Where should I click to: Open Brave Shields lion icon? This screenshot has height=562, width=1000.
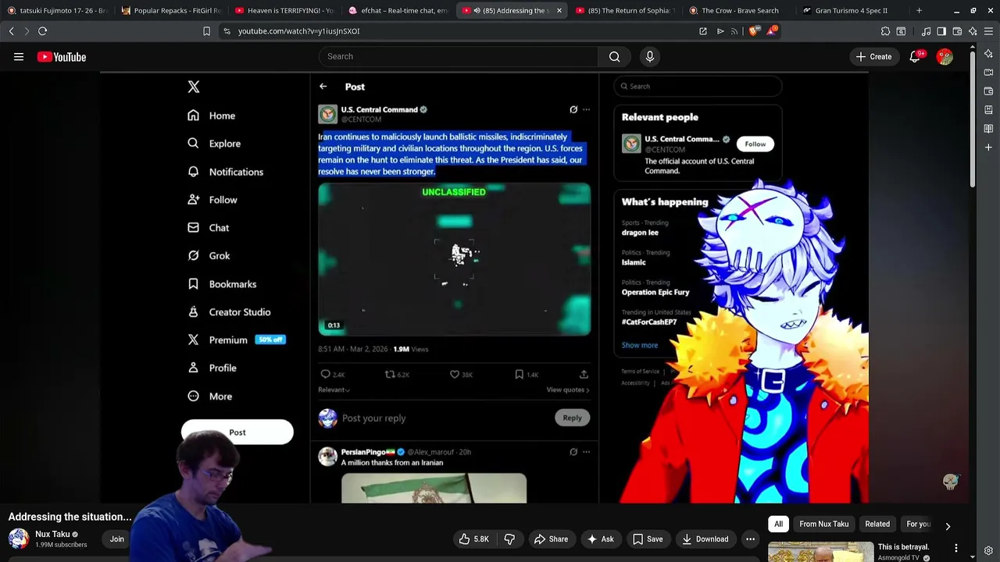[753, 31]
